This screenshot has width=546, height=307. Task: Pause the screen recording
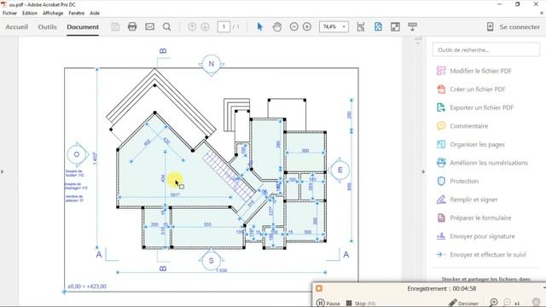coord(328,304)
